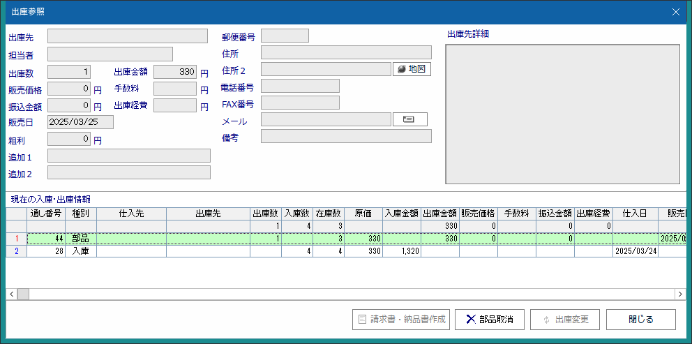Click the 担当者 input field

[x=110, y=54]
